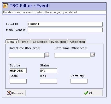Click the 'Main Event Id:' label
Image resolution: width=111 pixels, height=104 pixels.
coord(16,30)
